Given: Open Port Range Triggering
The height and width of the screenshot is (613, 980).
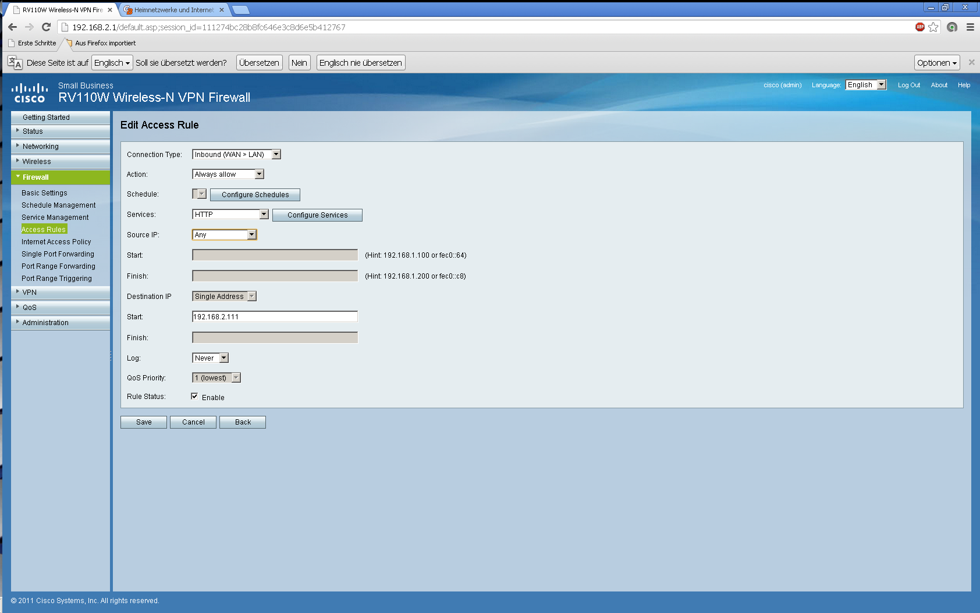Looking at the screenshot, I should [56, 279].
